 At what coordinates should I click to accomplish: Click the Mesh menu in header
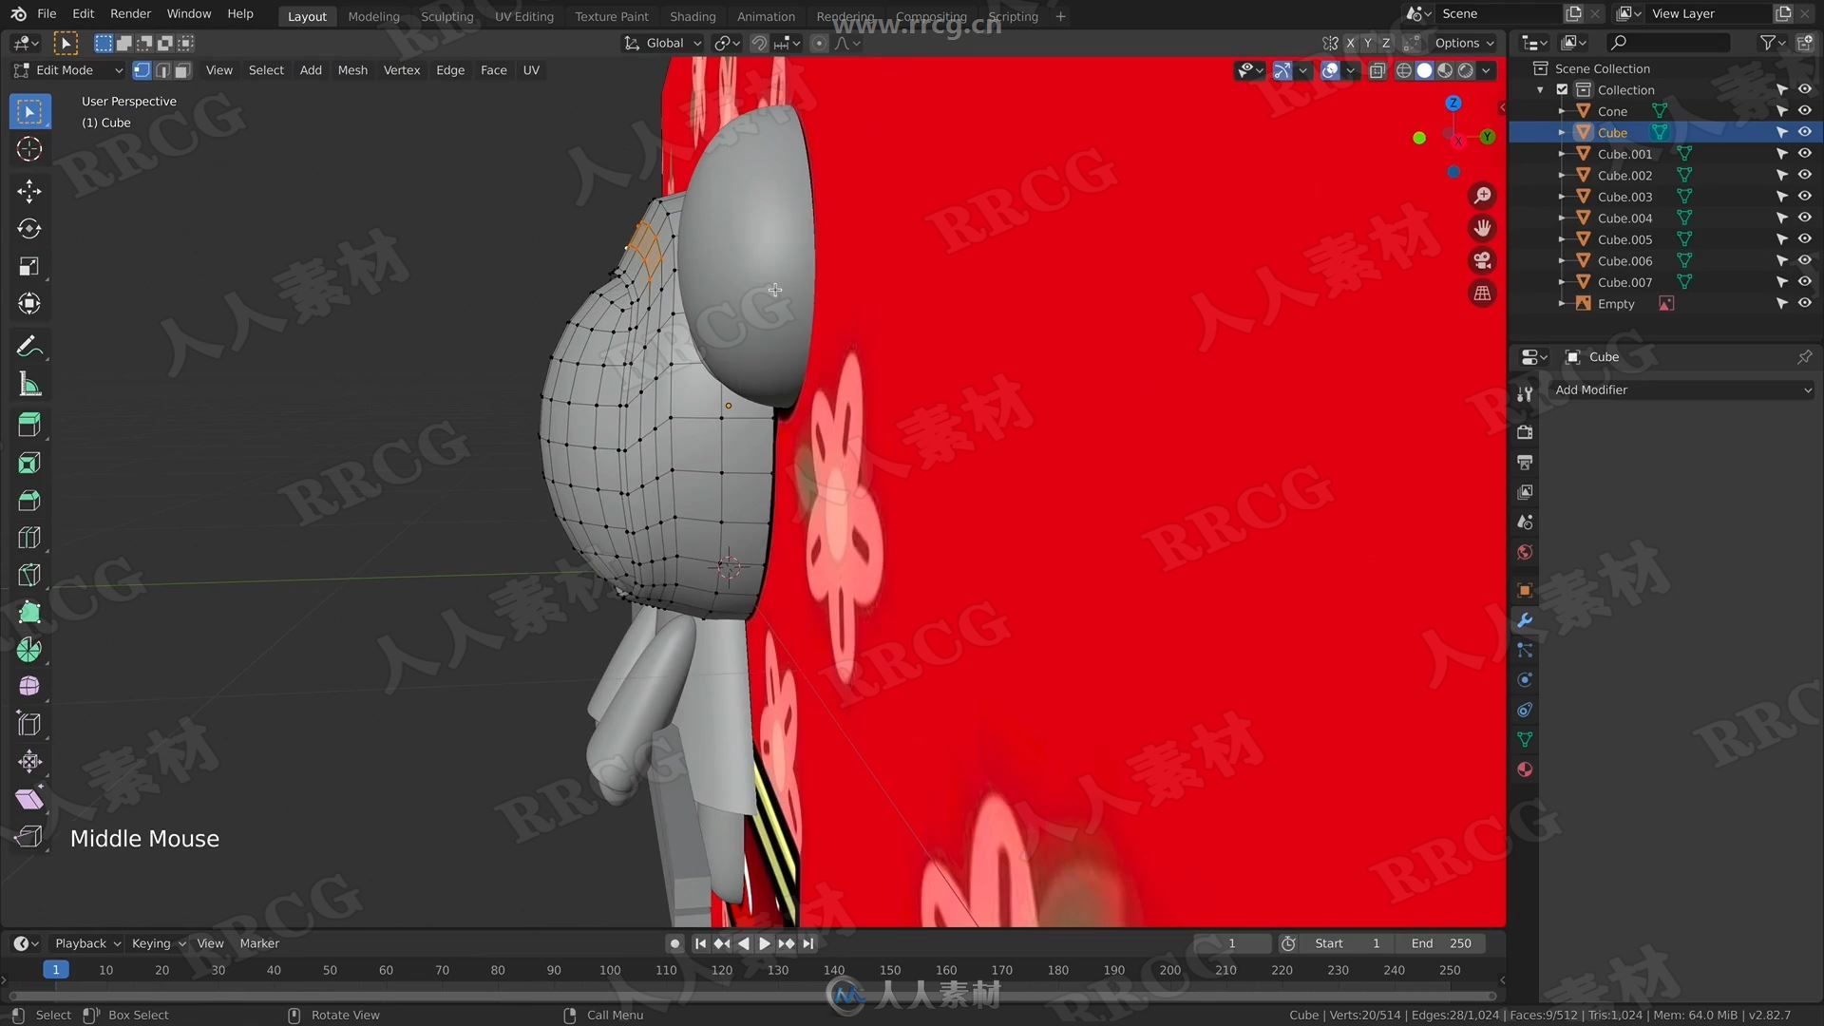[352, 69]
